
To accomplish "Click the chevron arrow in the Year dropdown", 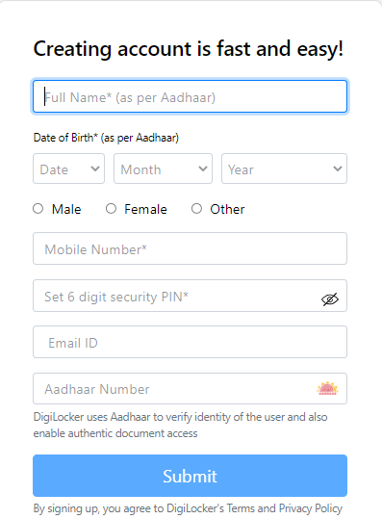I will click(338, 169).
